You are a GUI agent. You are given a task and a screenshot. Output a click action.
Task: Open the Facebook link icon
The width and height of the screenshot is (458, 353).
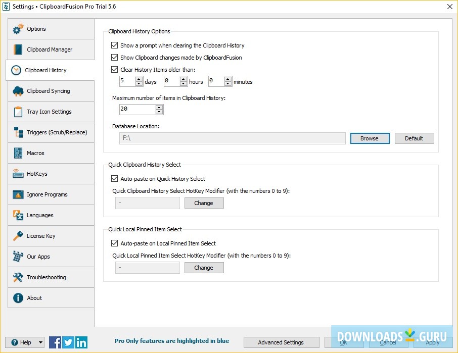click(55, 342)
